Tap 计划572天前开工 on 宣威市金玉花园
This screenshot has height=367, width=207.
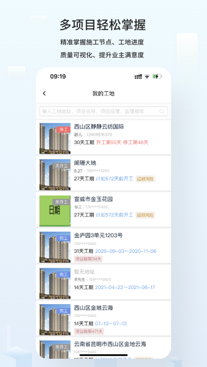(x=115, y=215)
